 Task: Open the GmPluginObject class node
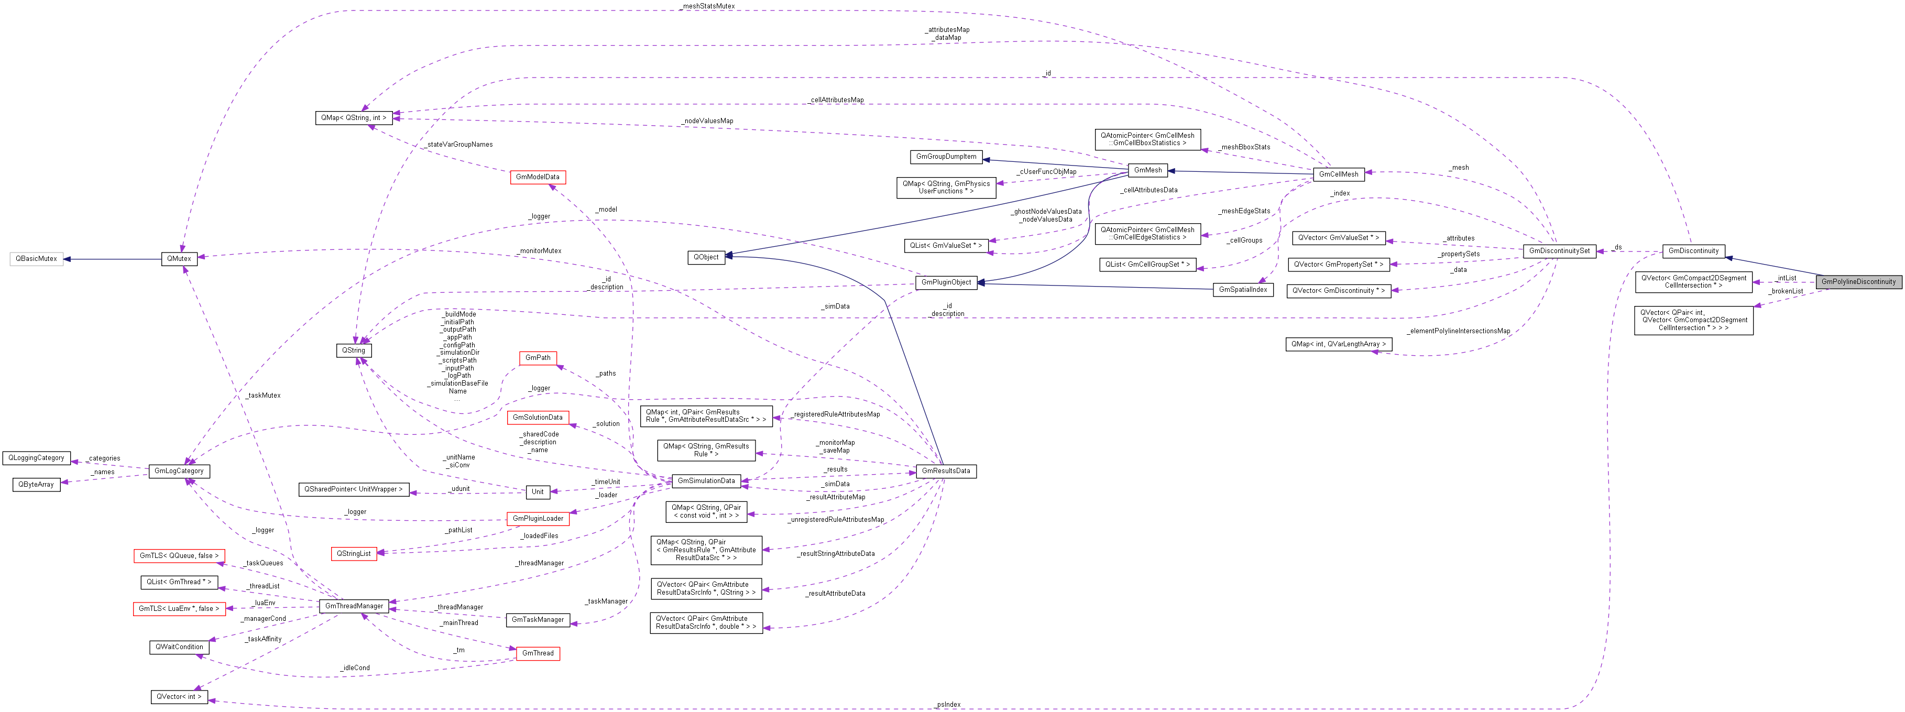(x=948, y=282)
